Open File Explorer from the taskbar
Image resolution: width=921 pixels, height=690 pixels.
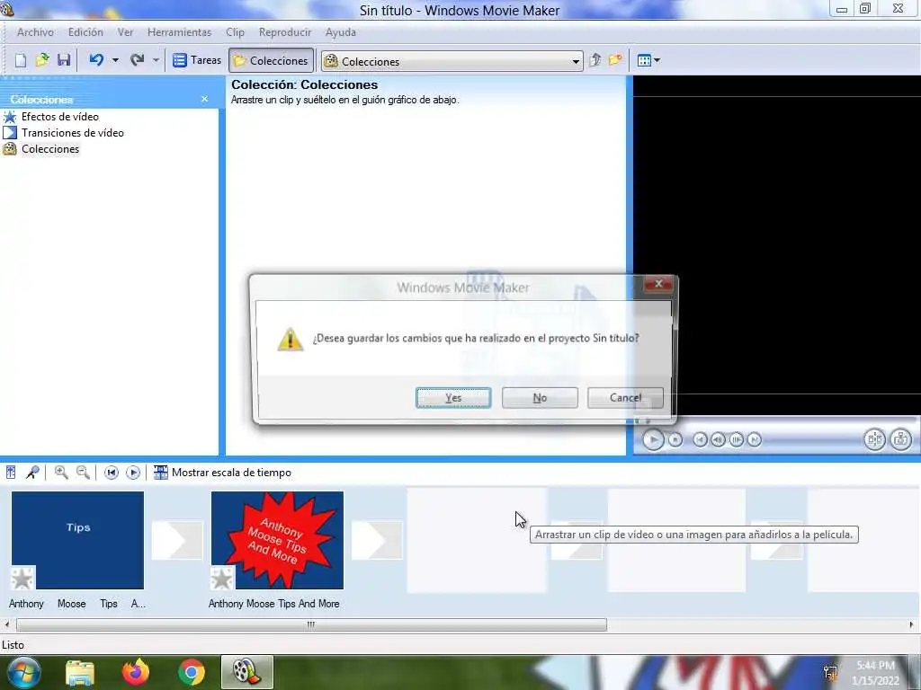[80, 673]
